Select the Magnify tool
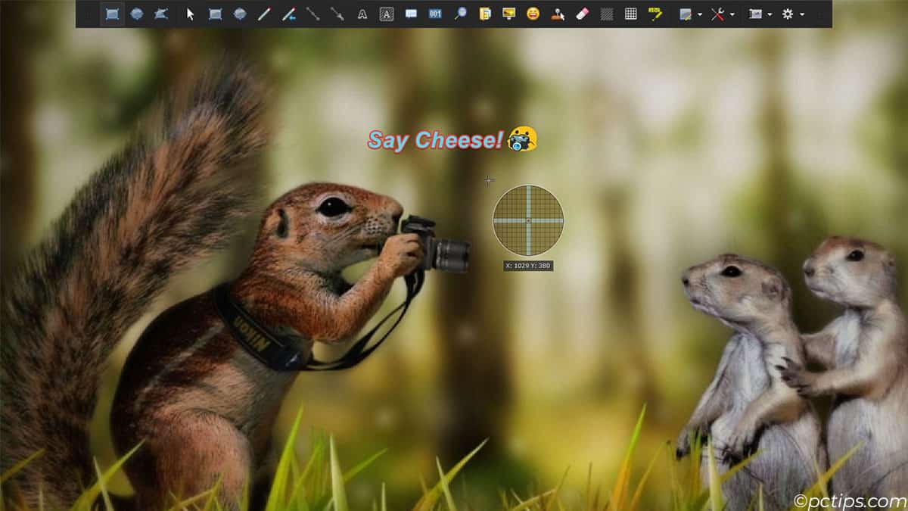Screen dimensions: 908x511 tap(460, 13)
